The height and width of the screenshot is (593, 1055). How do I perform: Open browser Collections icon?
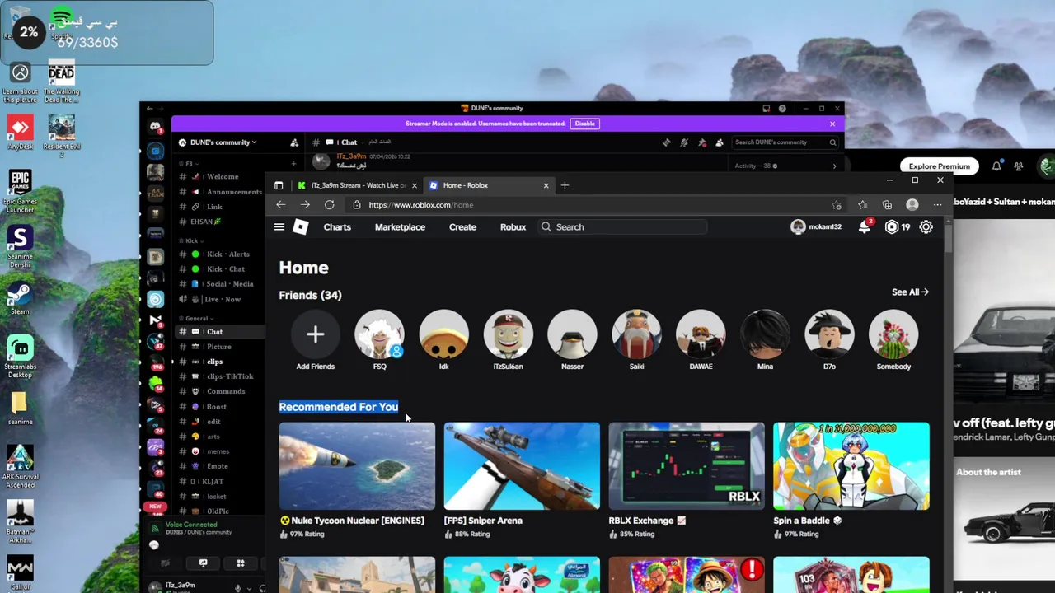887,205
